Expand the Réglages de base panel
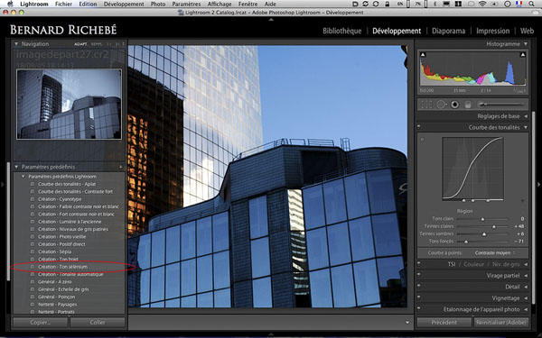542x338 pixels. click(526, 116)
